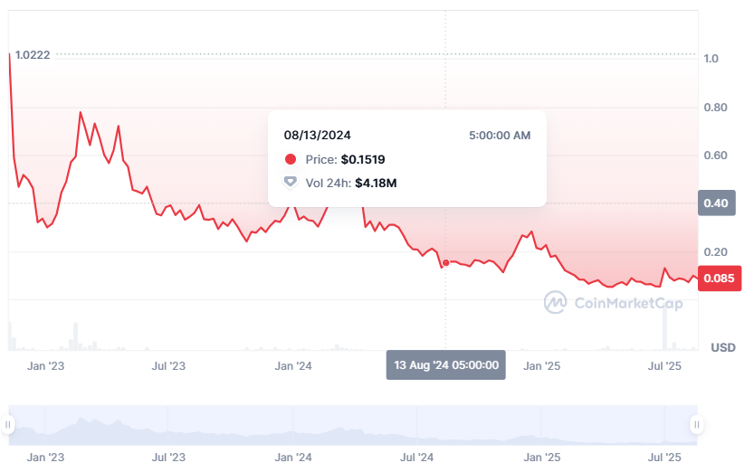The image size is (754, 472).
Task: Click the Jan '25 label on main axis
Action: pyautogui.click(x=541, y=366)
